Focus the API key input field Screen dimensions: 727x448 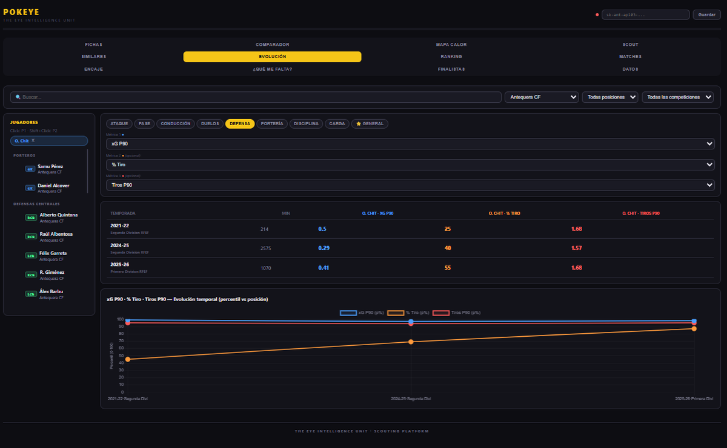click(x=645, y=15)
